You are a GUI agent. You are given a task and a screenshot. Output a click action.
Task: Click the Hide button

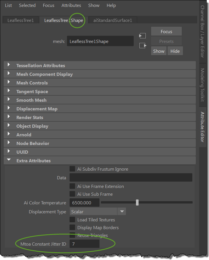(175, 51)
